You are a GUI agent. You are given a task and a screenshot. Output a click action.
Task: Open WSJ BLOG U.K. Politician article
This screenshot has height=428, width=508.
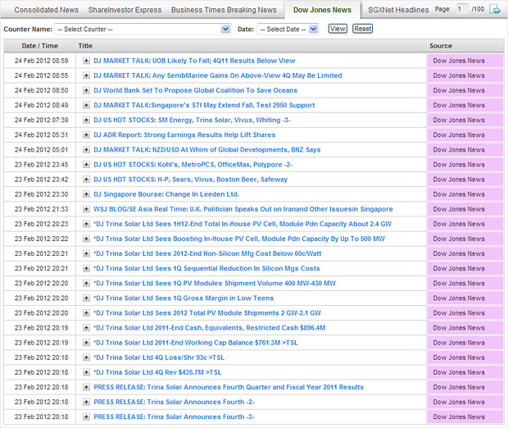243,209
